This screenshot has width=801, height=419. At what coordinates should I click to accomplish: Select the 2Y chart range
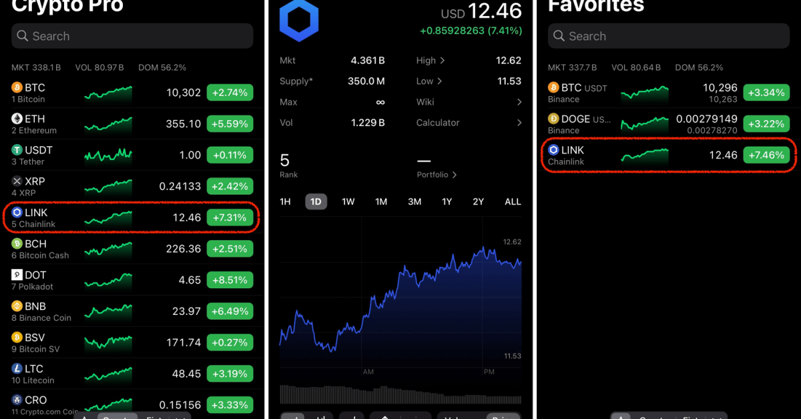click(479, 201)
